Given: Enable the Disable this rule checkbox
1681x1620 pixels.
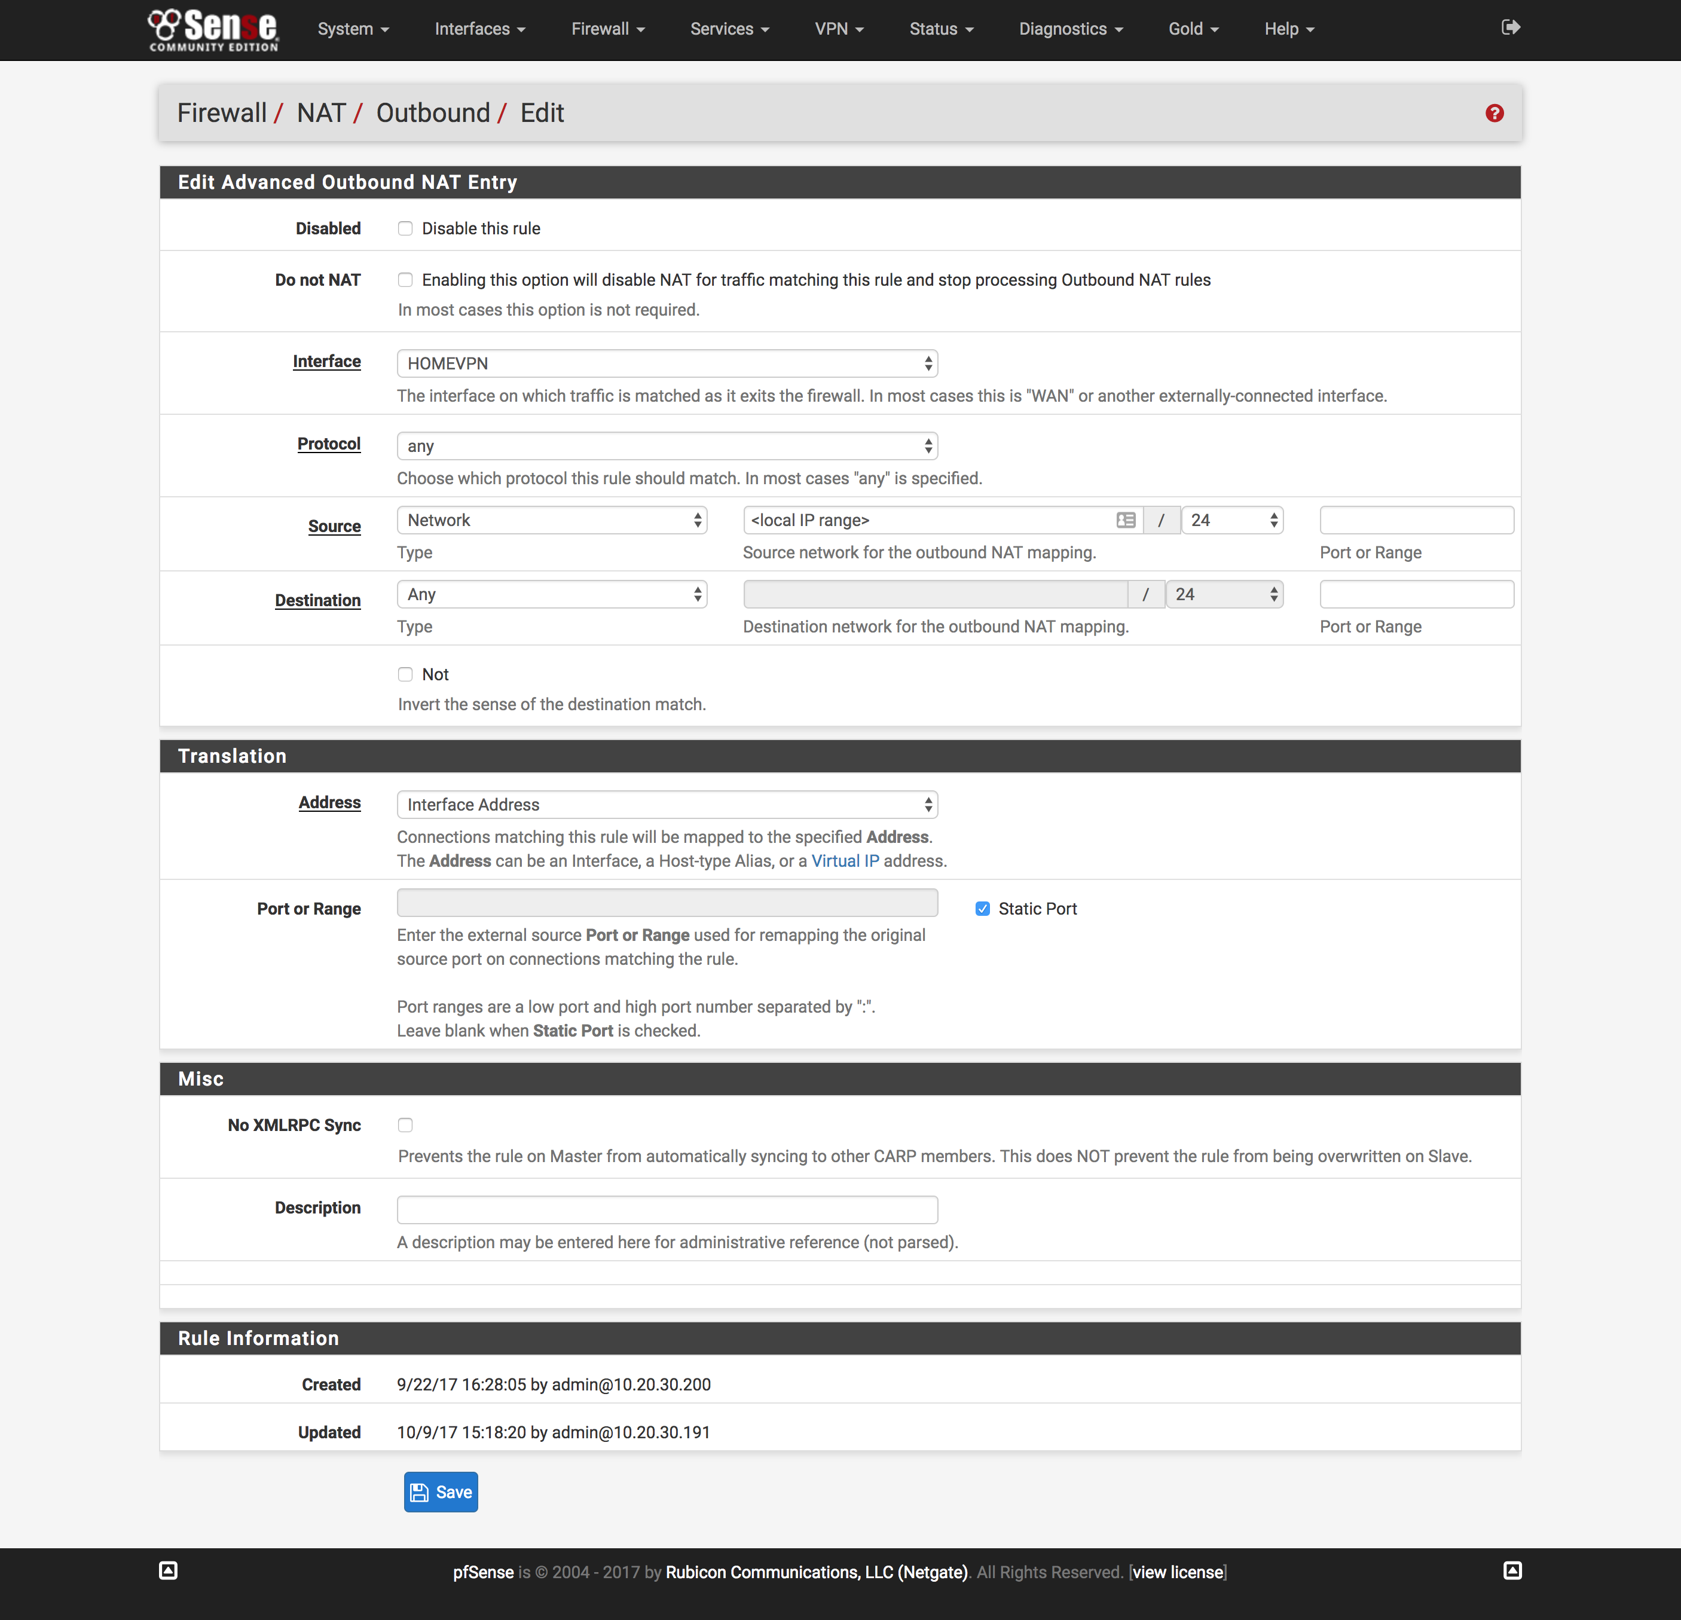Looking at the screenshot, I should (405, 228).
